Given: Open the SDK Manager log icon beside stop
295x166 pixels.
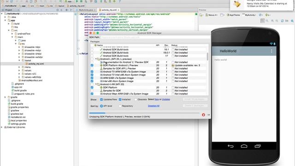Looking at the screenshot, I should (x=208, y=115).
